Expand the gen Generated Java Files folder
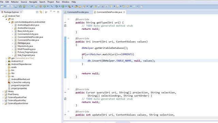 pyautogui.click(x=6, y=58)
